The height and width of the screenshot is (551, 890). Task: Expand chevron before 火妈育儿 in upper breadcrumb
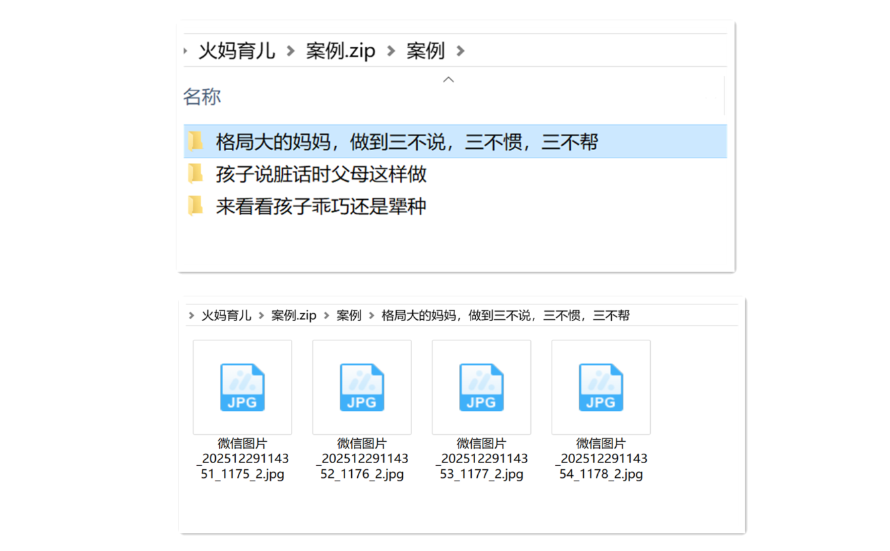point(186,51)
